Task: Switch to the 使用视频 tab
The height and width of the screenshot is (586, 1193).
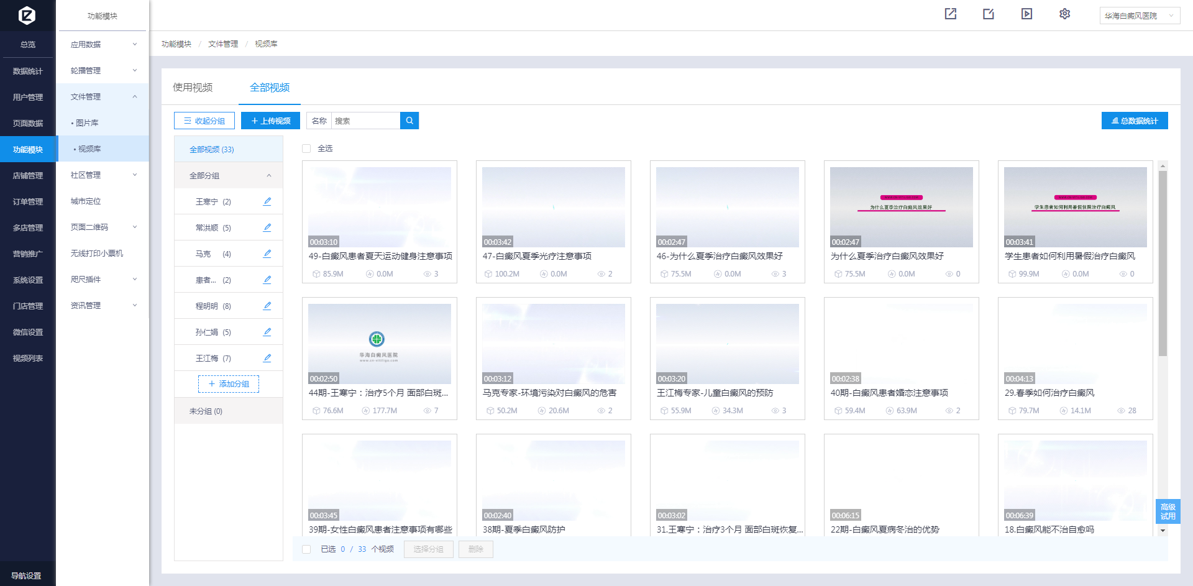Action: 193,88
